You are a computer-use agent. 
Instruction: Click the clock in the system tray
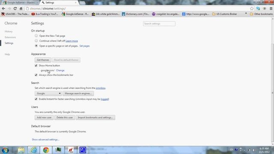264,150
